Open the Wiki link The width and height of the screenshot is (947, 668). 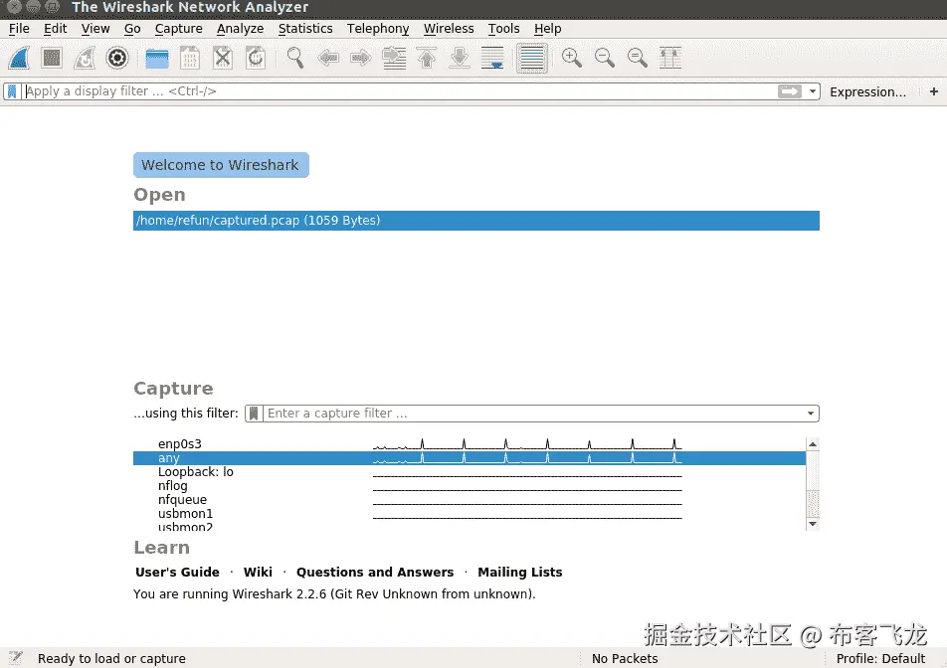tap(258, 572)
